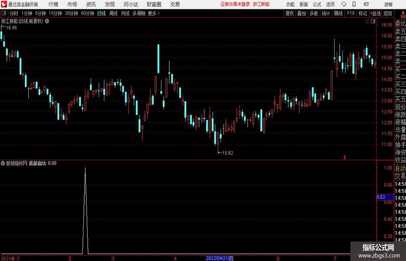Viewport: 406px width, 261px height.
Task: Click the 叠加 toolbar button
Action: coord(302,13)
